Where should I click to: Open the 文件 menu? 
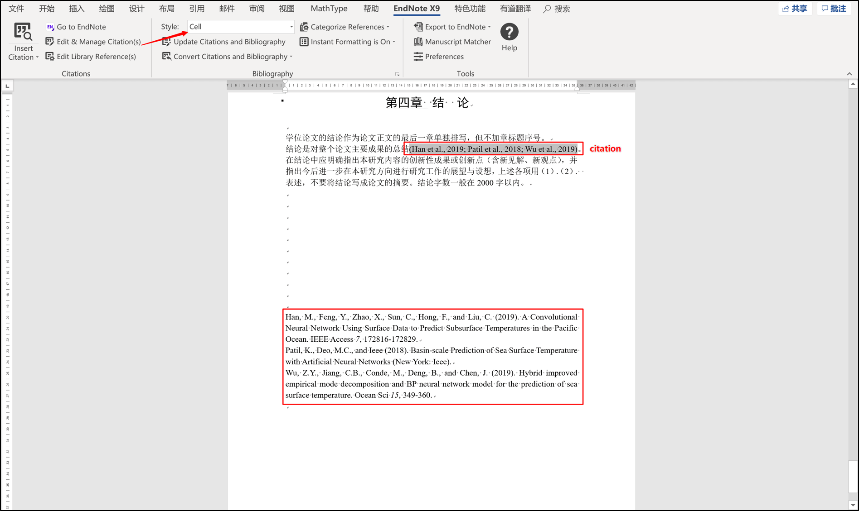16,9
